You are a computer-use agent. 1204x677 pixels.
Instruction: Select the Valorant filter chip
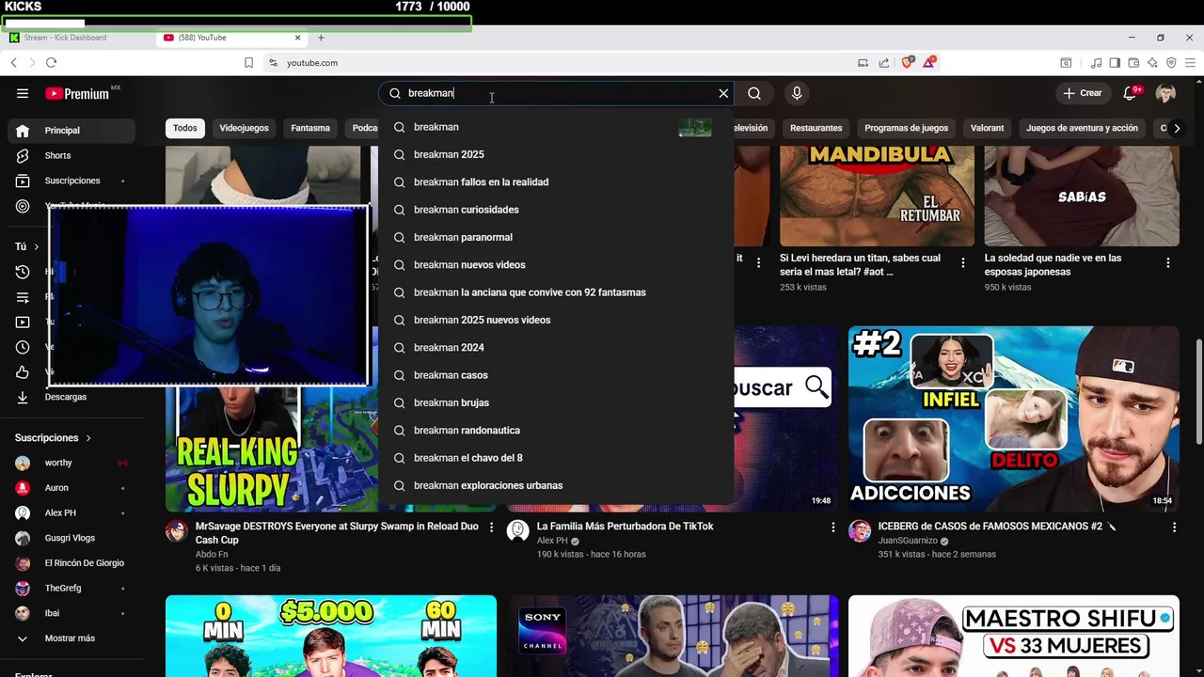pos(988,128)
